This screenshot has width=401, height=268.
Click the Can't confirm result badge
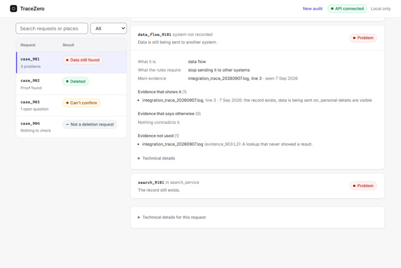(81, 103)
